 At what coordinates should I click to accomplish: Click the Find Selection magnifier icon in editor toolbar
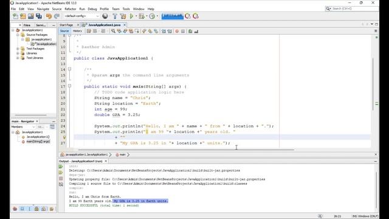click(x=113, y=31)
